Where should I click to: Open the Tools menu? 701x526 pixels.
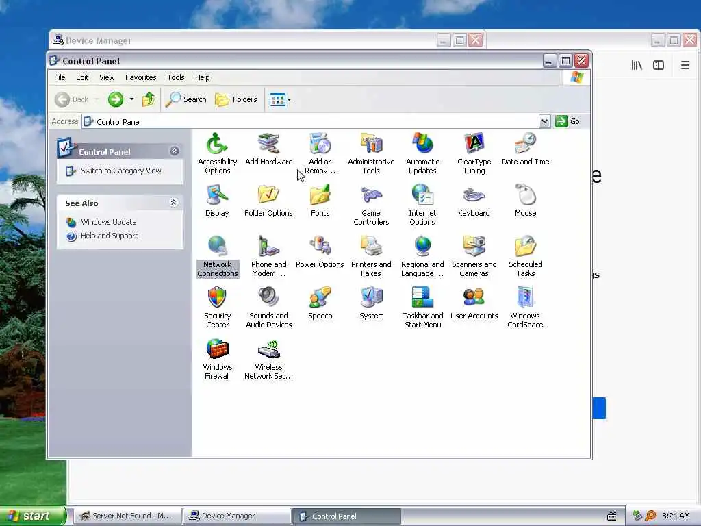[x=176, y=77]
